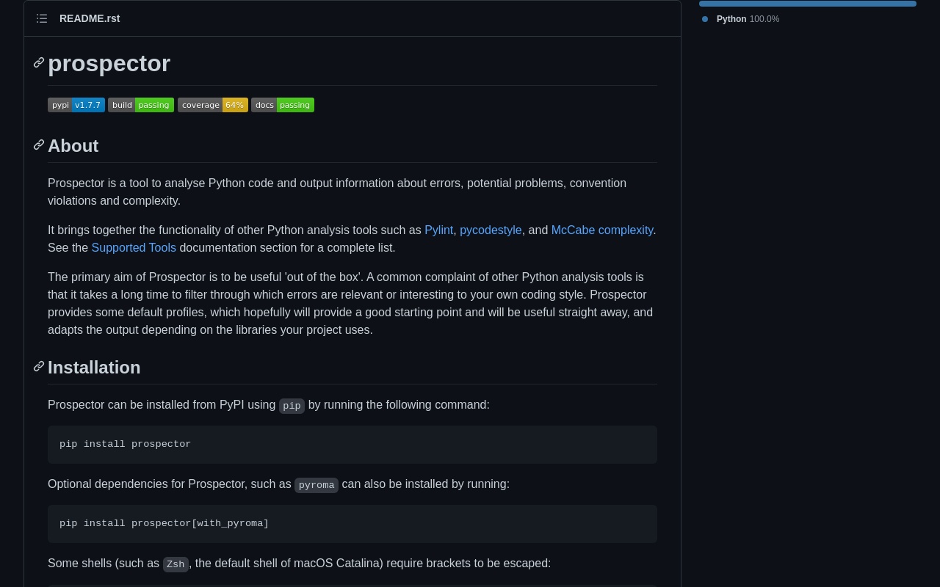
Task: Open the docs passing badge
Action: coord(283,105)
